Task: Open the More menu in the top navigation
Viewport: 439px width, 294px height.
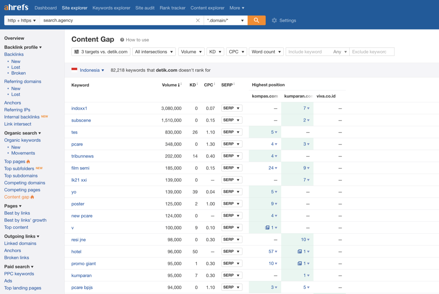Action: pyautogui.click(x=237, y=8)
